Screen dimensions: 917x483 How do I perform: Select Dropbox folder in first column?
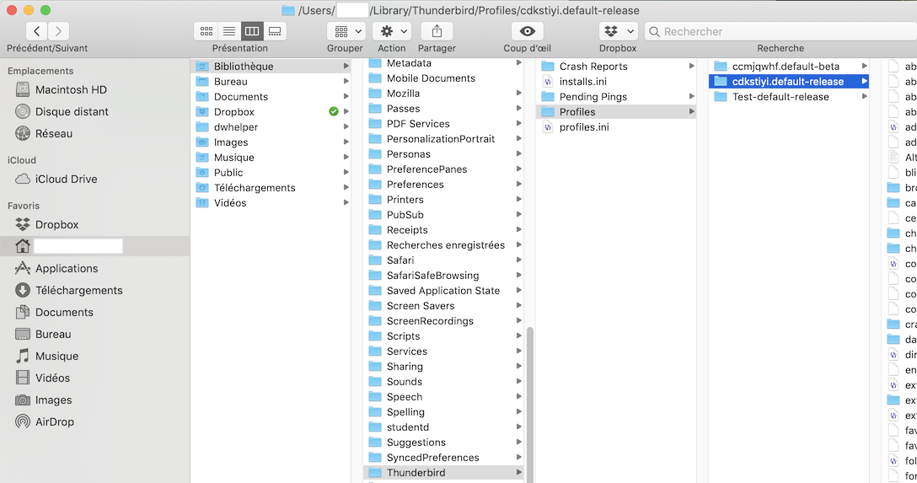pos(271,111)
